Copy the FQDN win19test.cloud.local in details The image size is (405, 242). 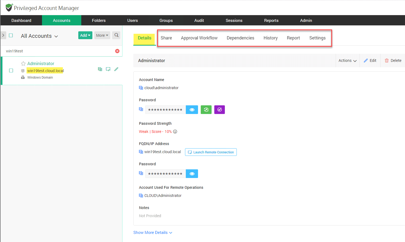pyautogui.click(x=141, y=152)
